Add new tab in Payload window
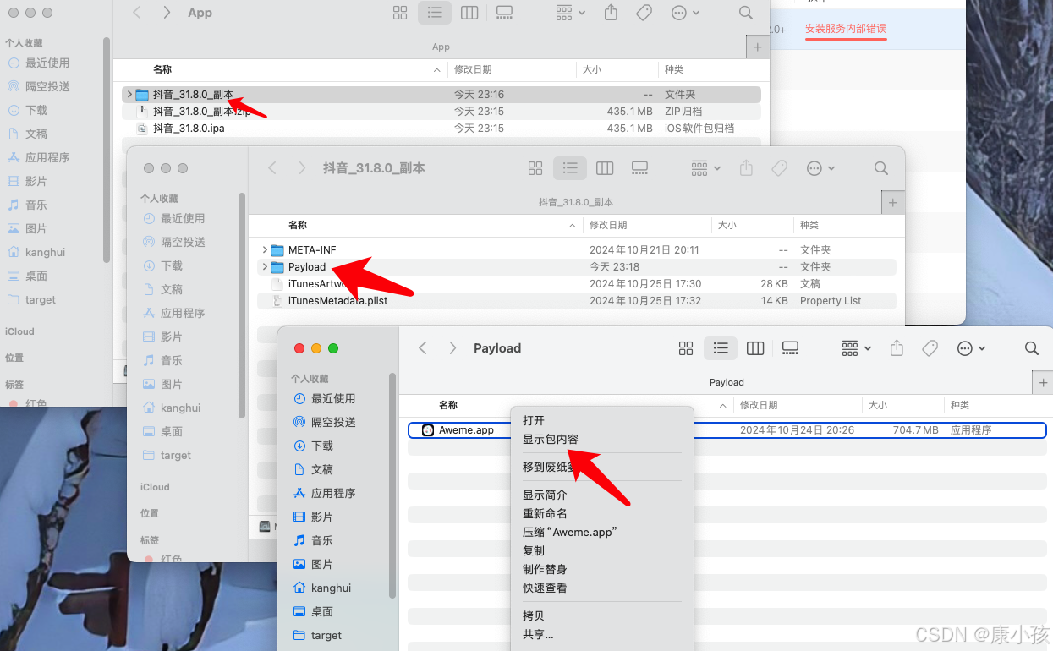This screenshot has height=651, width=1053. (x=1043, y=383)
